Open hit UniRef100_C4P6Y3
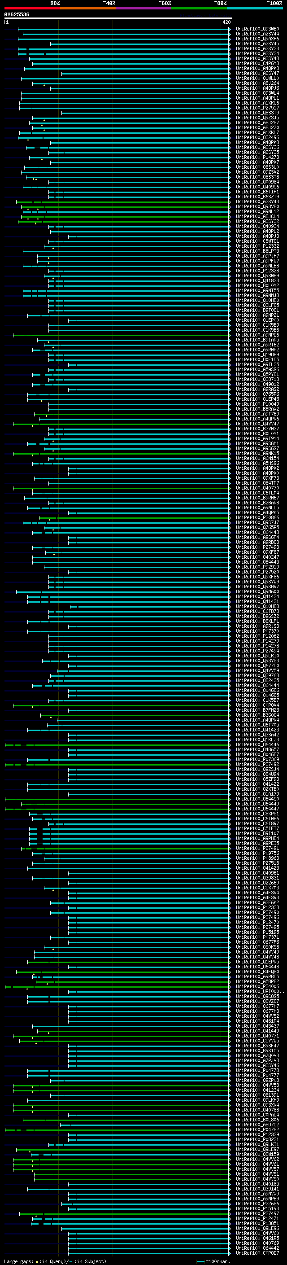287x1265 pixels. click(257, 63)
